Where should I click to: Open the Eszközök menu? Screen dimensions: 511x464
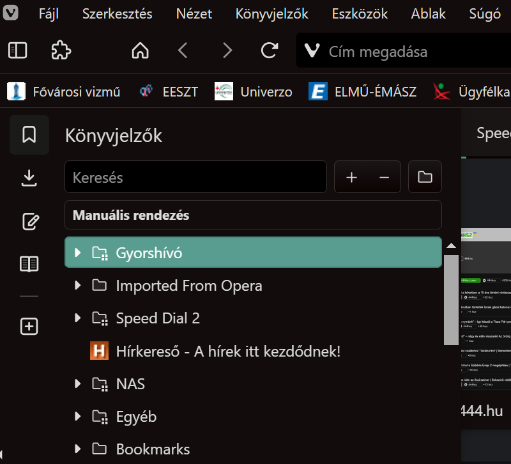point(360,13)
